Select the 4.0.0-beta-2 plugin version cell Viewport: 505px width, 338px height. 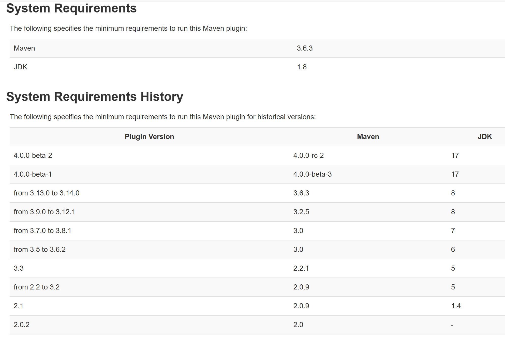pos(33,156)
